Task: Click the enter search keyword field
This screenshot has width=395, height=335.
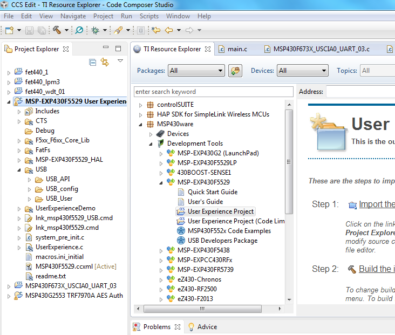Action: pyautogui.click(x=213, y=92)
